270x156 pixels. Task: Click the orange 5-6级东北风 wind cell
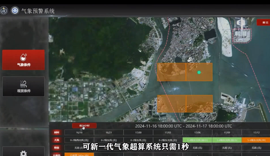[x=256, y=140]
